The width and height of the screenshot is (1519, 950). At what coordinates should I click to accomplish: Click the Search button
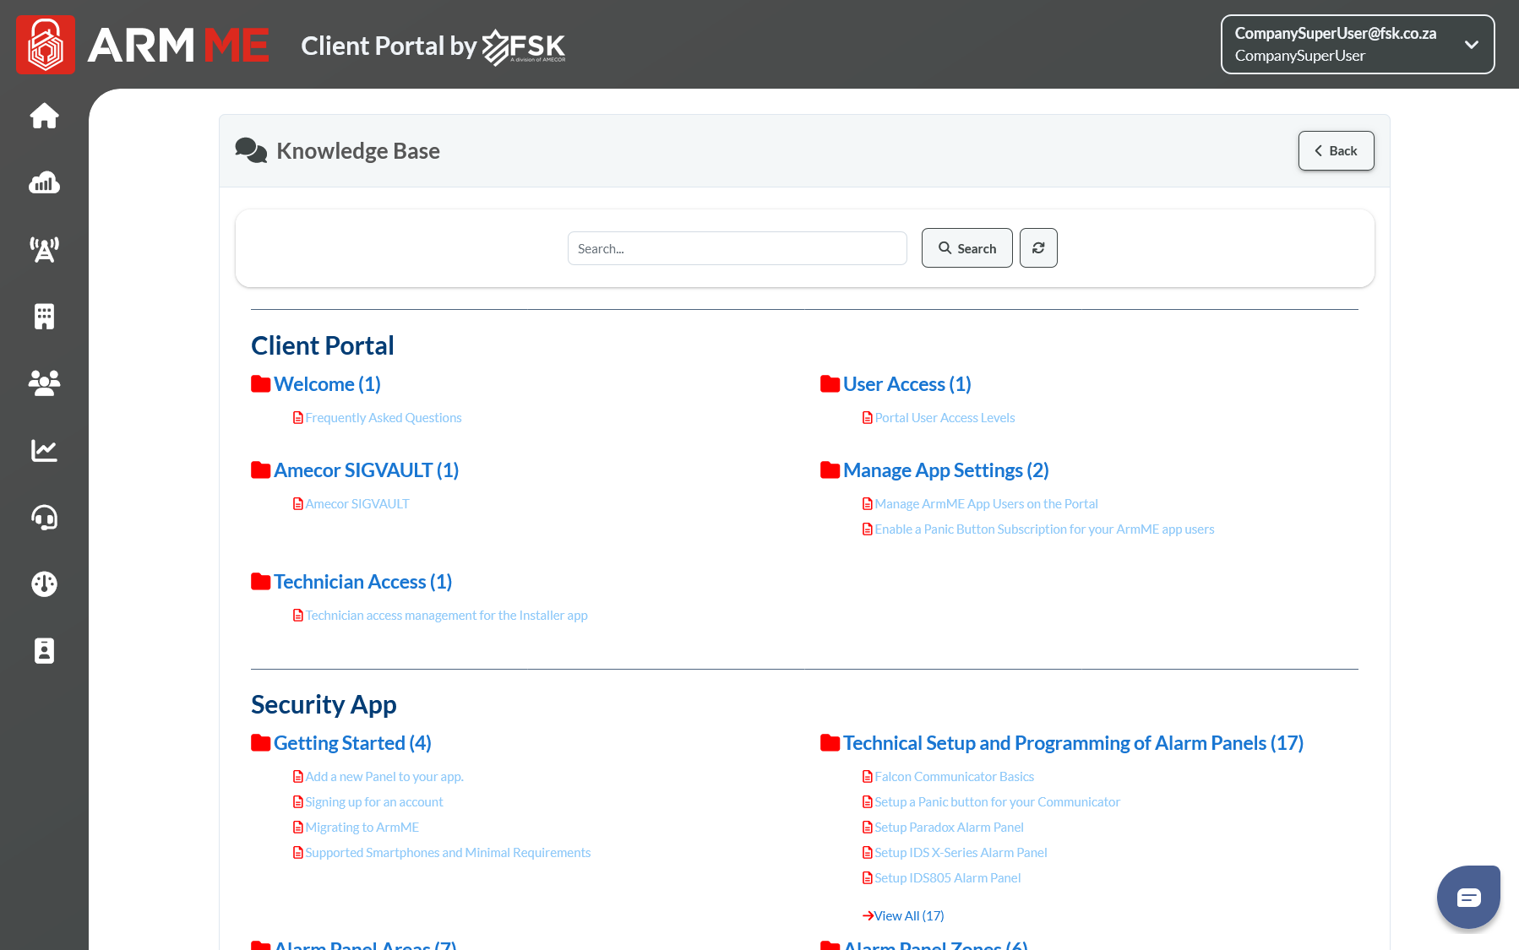coord(966,248)
